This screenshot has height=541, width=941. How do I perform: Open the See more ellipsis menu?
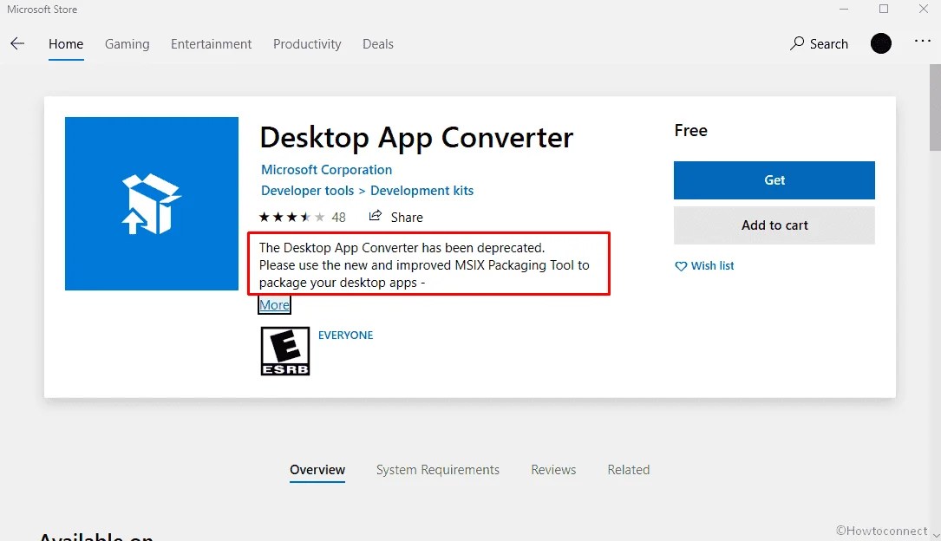pos(922,43)
